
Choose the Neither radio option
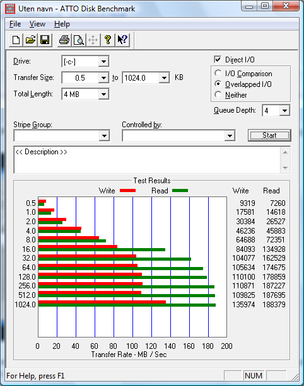click(x=218, y=94)
